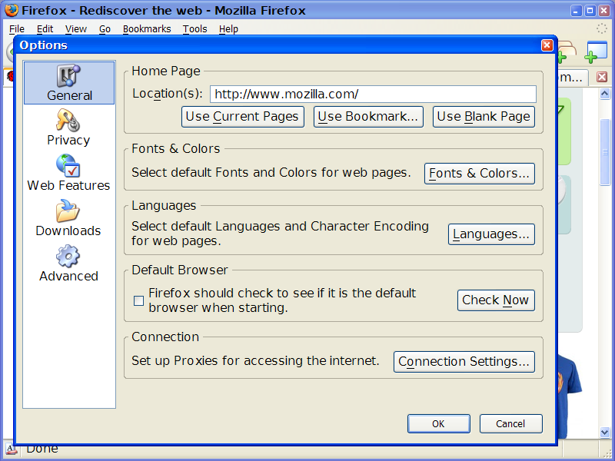Open the Downloads options panel

coord(68,212)
